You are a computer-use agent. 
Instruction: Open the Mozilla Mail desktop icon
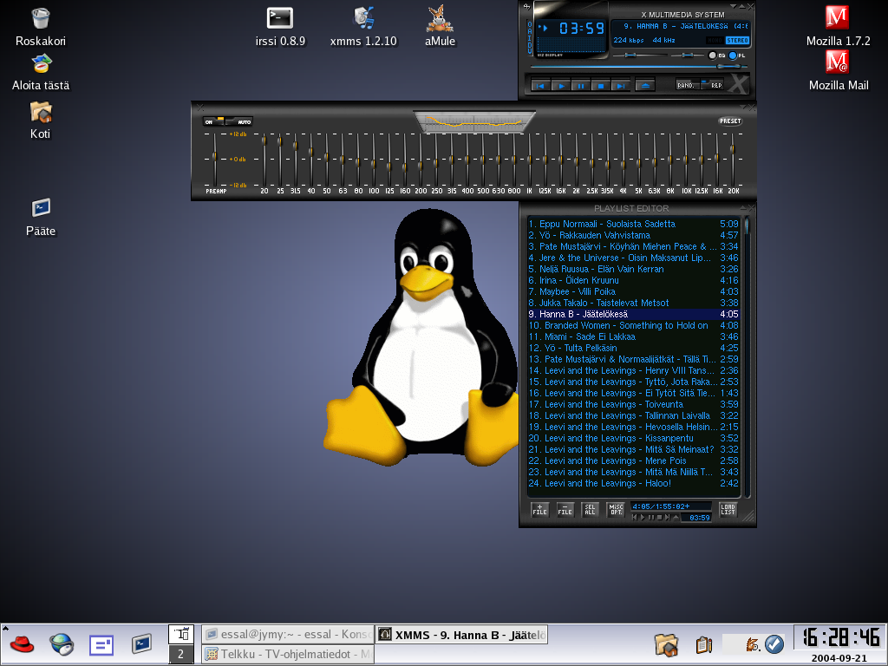(839, 71)
